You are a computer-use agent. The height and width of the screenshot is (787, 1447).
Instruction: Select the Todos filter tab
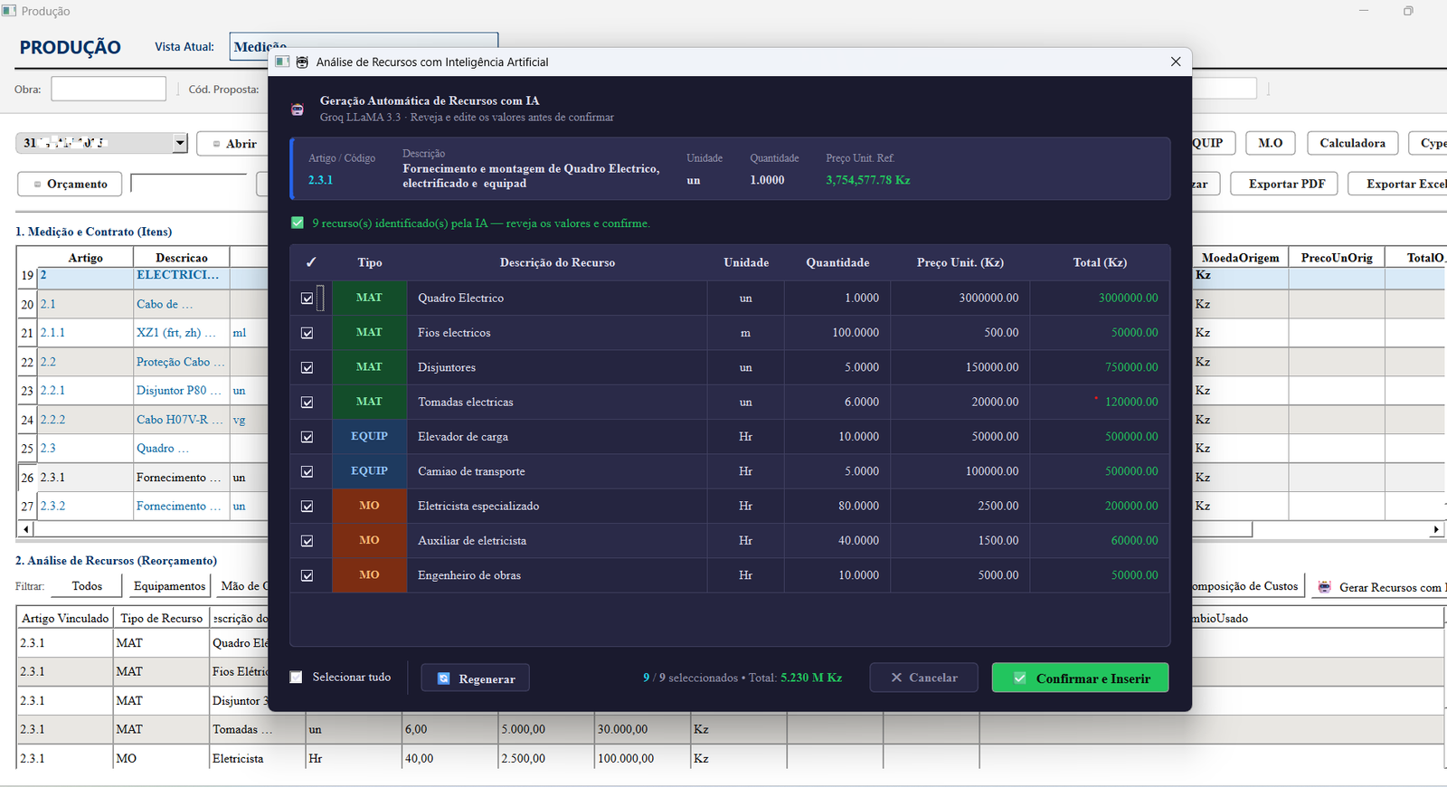point(87,586)
